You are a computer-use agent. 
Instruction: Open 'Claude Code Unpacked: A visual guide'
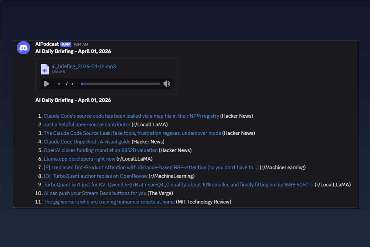pos(87,142)
